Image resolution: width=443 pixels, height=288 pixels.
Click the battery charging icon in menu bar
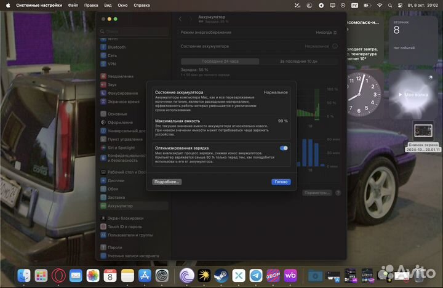point(367,5)
